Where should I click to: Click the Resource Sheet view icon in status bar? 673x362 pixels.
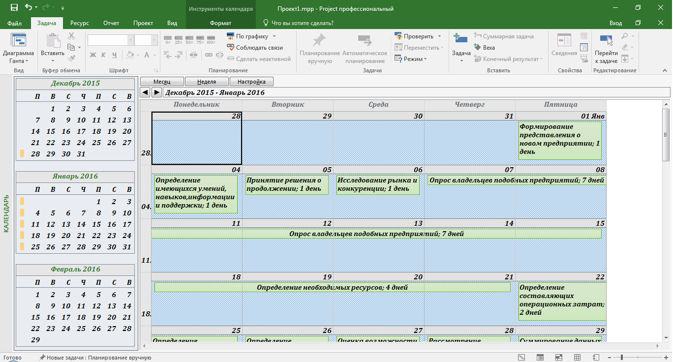click(576, 357)
